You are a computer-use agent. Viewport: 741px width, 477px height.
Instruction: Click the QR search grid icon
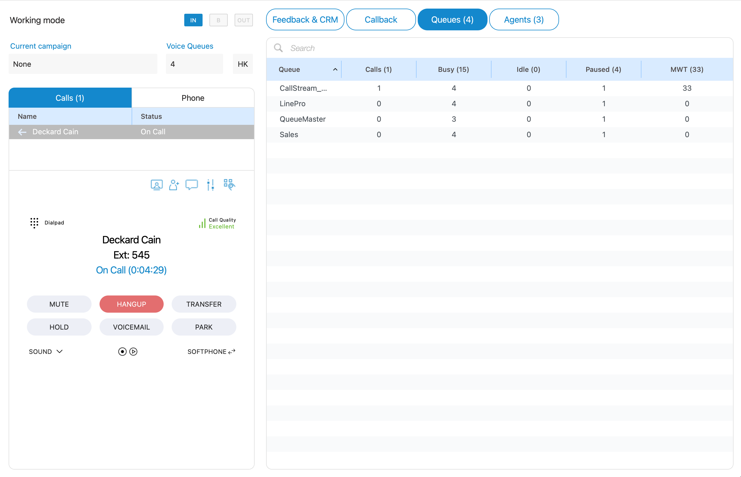229,185
